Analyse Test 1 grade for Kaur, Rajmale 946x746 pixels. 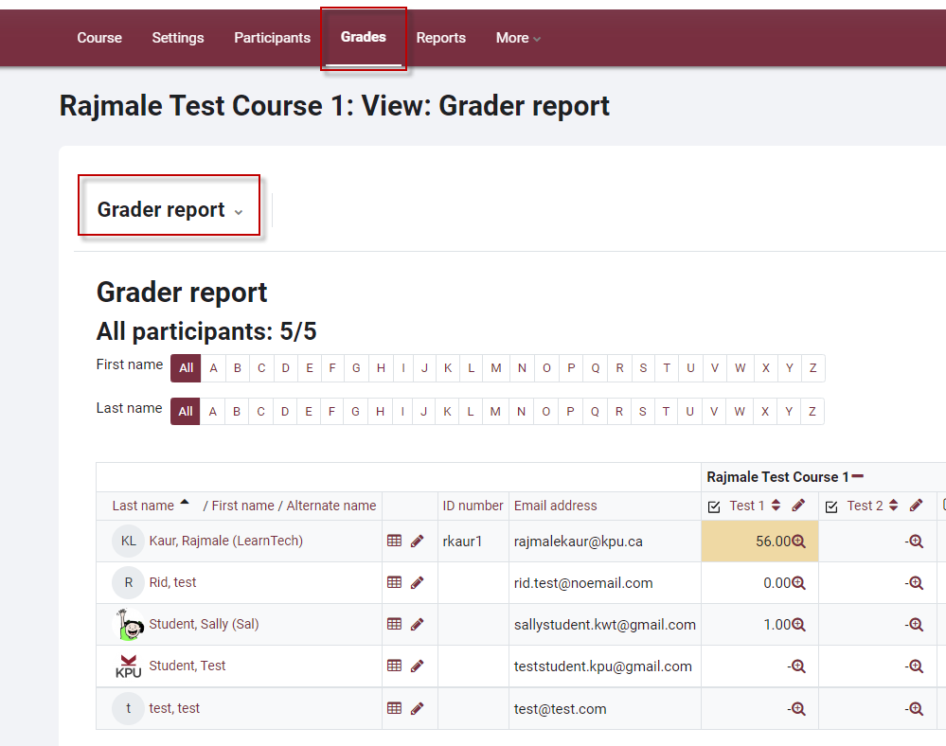[x=798, y=541]
